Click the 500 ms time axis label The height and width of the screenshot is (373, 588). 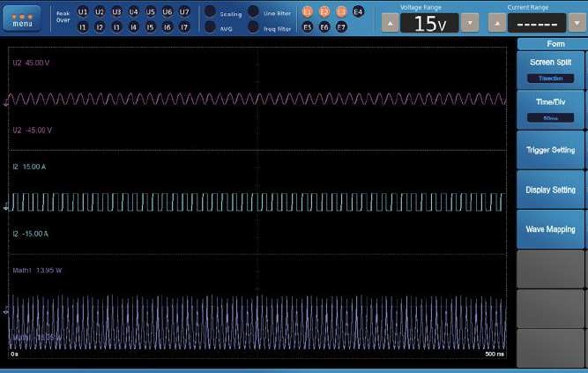tap(495, 354)
